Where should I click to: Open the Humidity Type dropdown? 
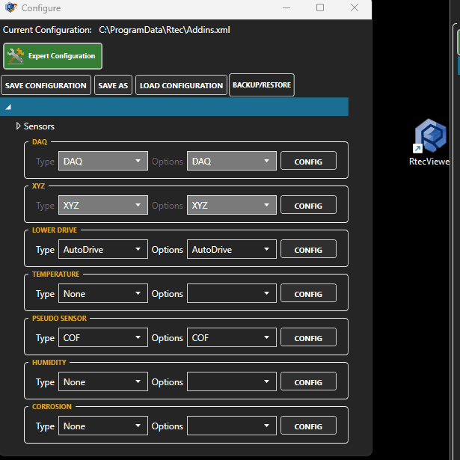pyautogui.click(x=103, y=381)
